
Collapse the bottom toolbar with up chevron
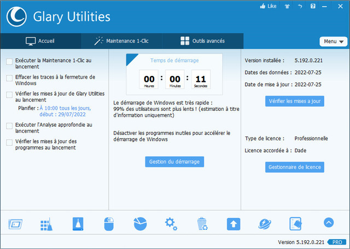point(329,222)
